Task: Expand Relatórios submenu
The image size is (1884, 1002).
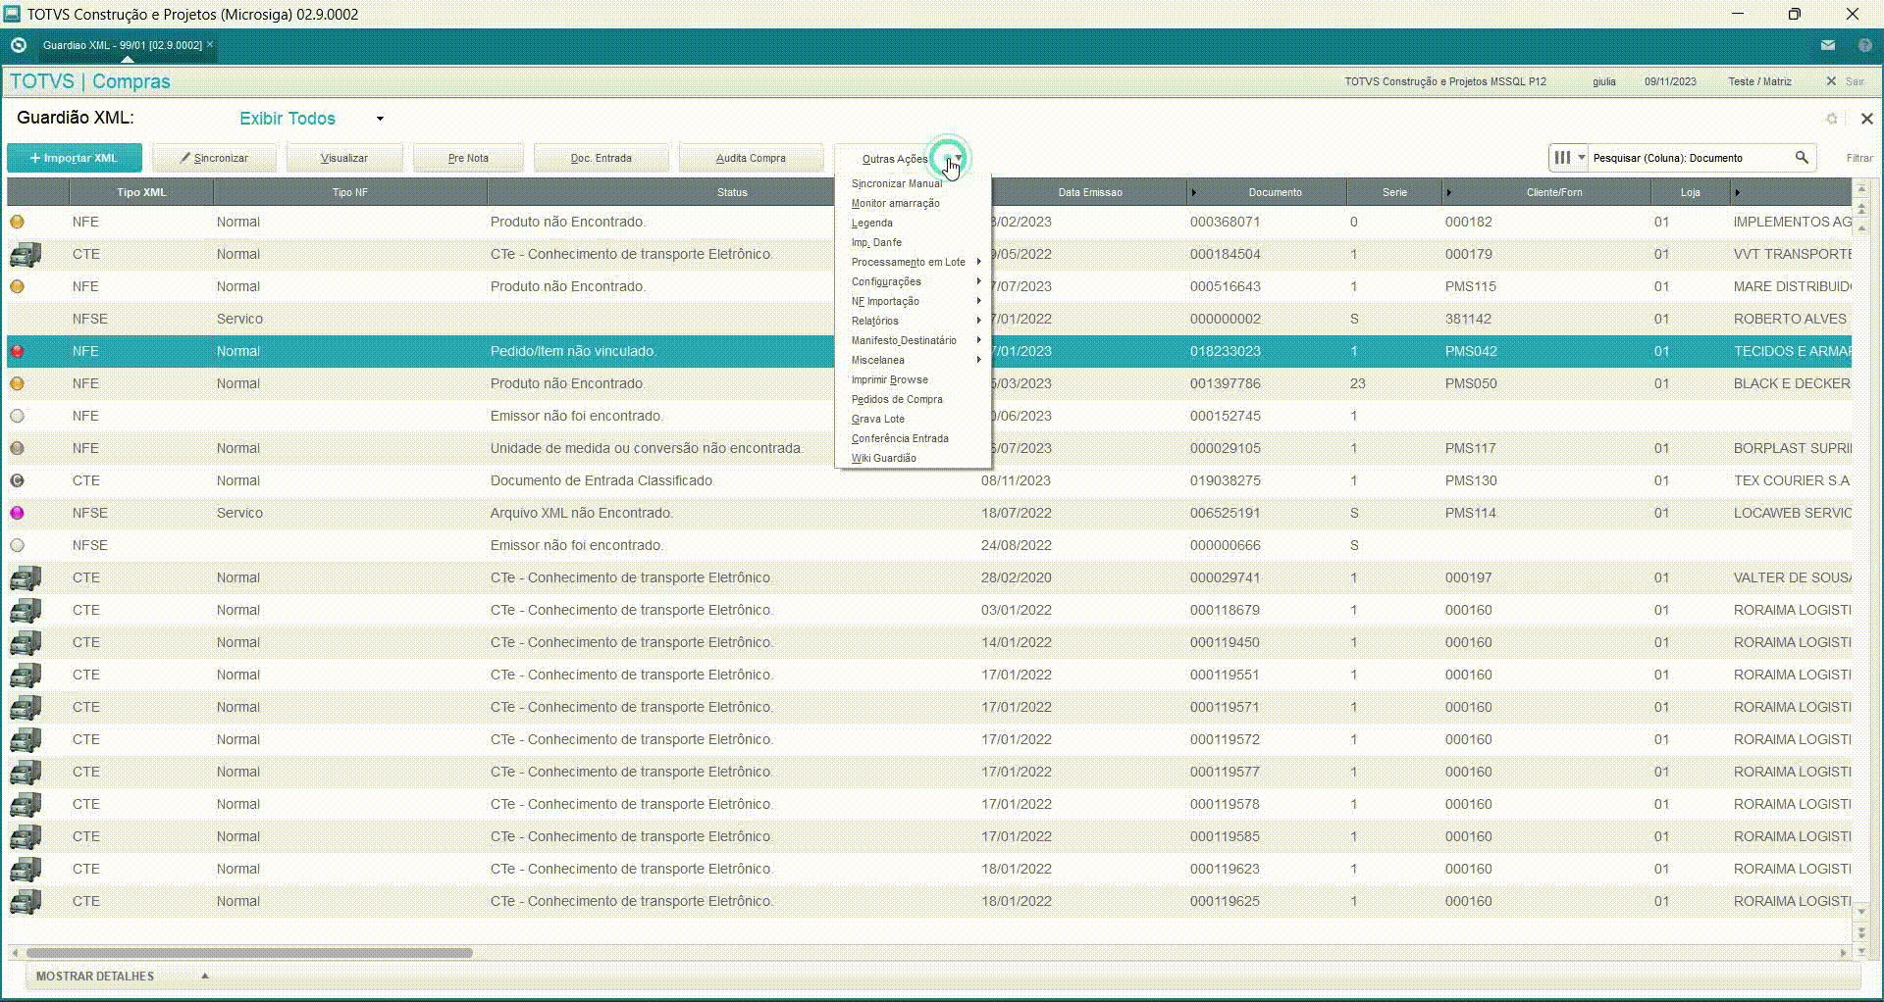Action: [913, 321]
